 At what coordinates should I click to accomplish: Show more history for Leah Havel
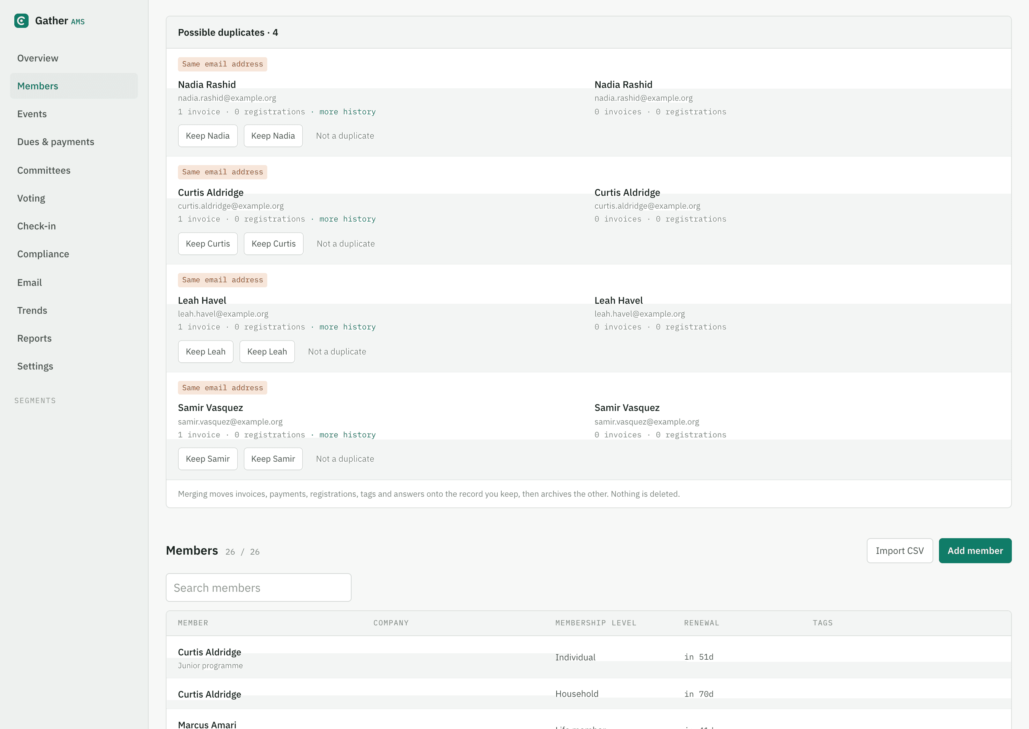(x=347, y=327)
